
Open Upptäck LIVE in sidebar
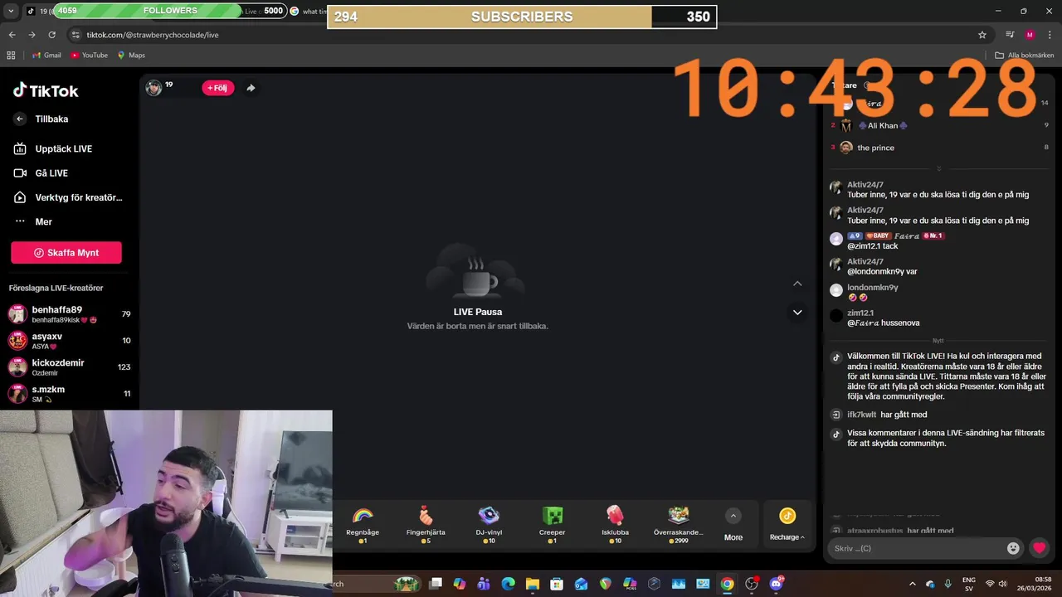tap(52, 148)
